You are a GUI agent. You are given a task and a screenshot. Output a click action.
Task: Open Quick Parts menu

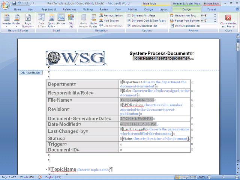51,21
